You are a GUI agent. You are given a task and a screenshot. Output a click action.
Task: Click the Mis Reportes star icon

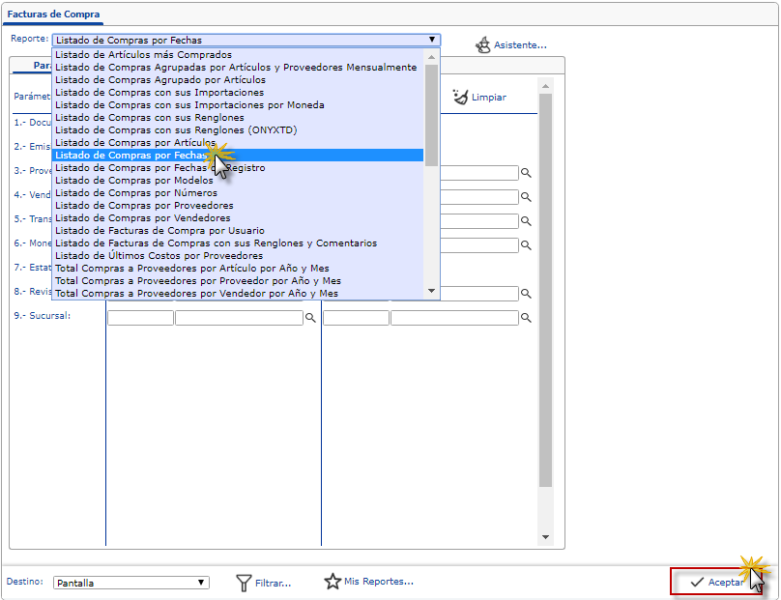333,581
